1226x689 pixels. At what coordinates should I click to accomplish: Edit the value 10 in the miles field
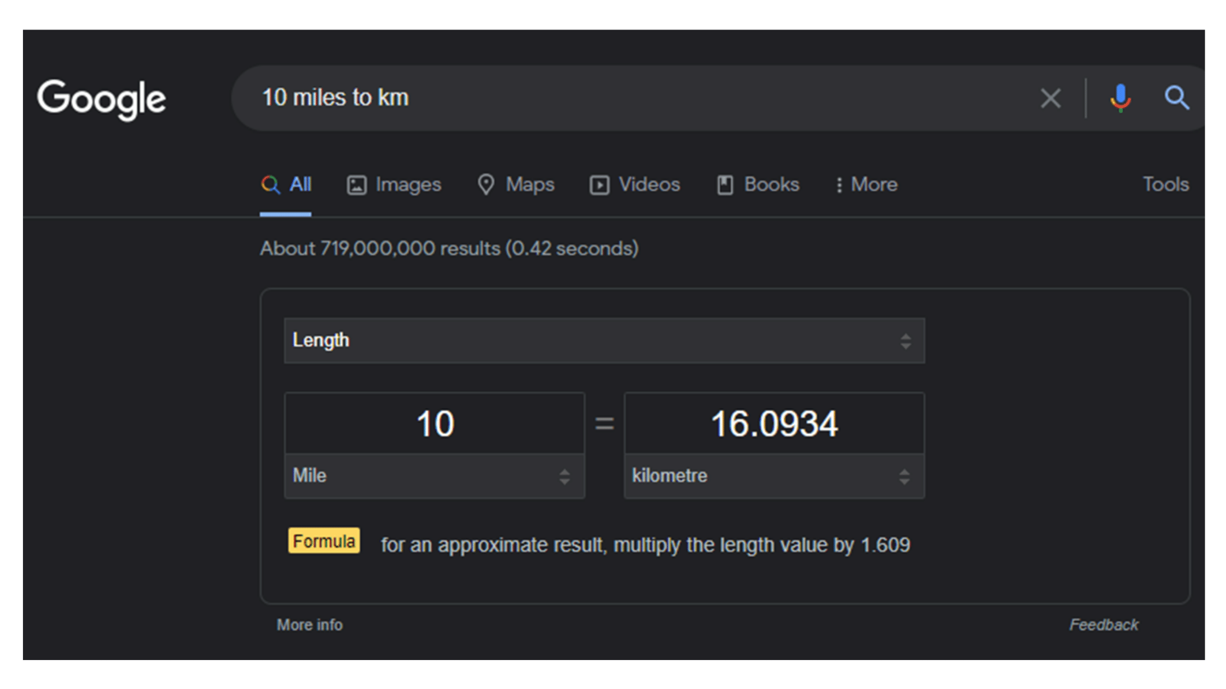(x=435, y=423)
